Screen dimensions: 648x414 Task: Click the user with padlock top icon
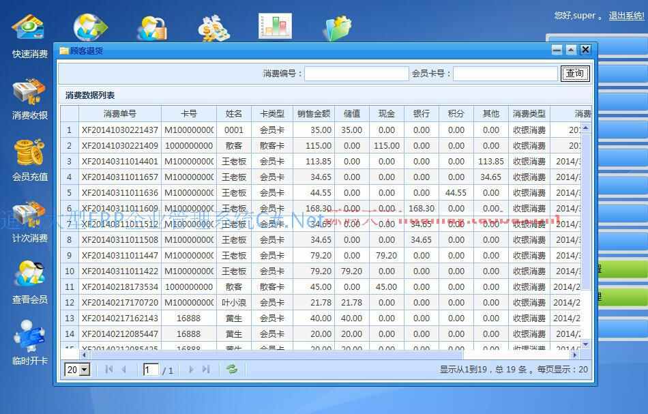(x=152, y=28)
